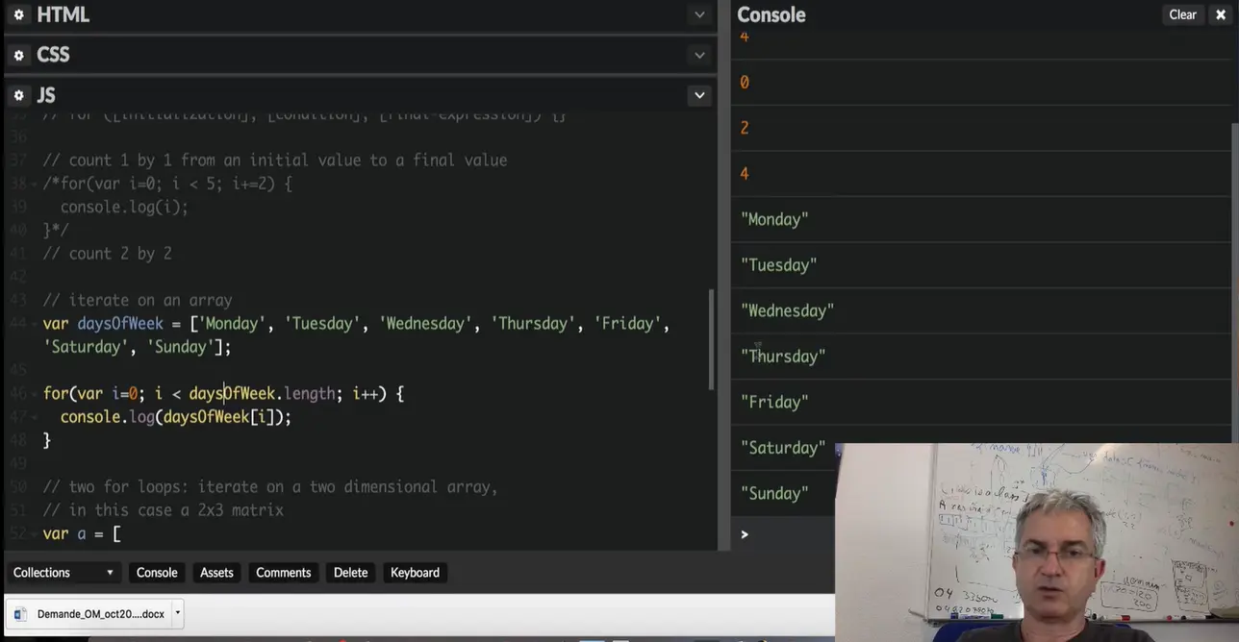
Task: Click the JS panel title
Action: pyautogui.click(x=46, y=95)
